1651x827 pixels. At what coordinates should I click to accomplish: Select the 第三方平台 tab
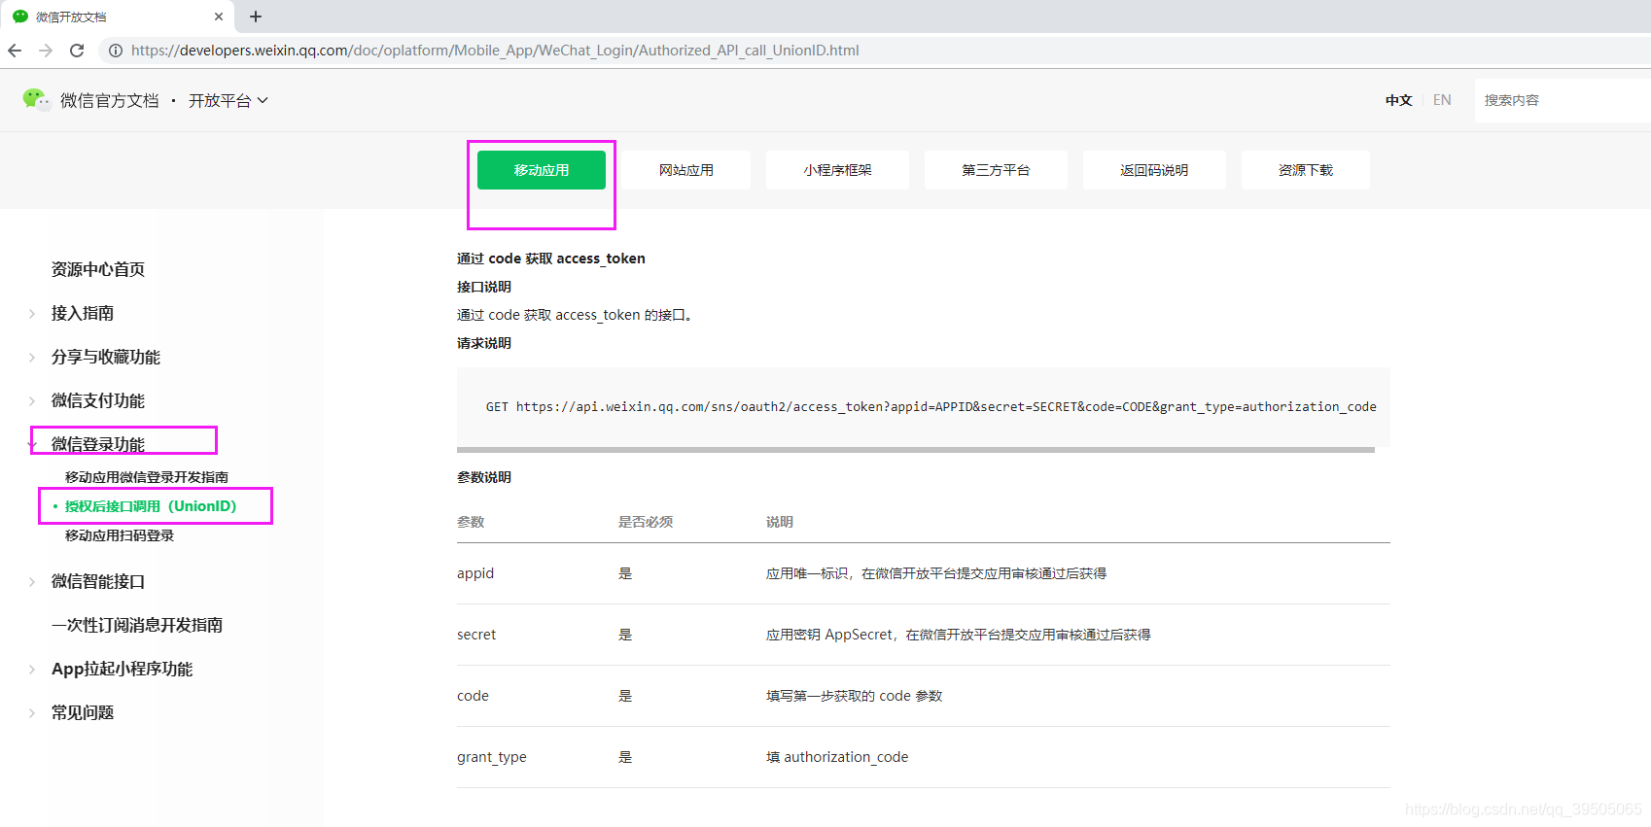(996, 170)
